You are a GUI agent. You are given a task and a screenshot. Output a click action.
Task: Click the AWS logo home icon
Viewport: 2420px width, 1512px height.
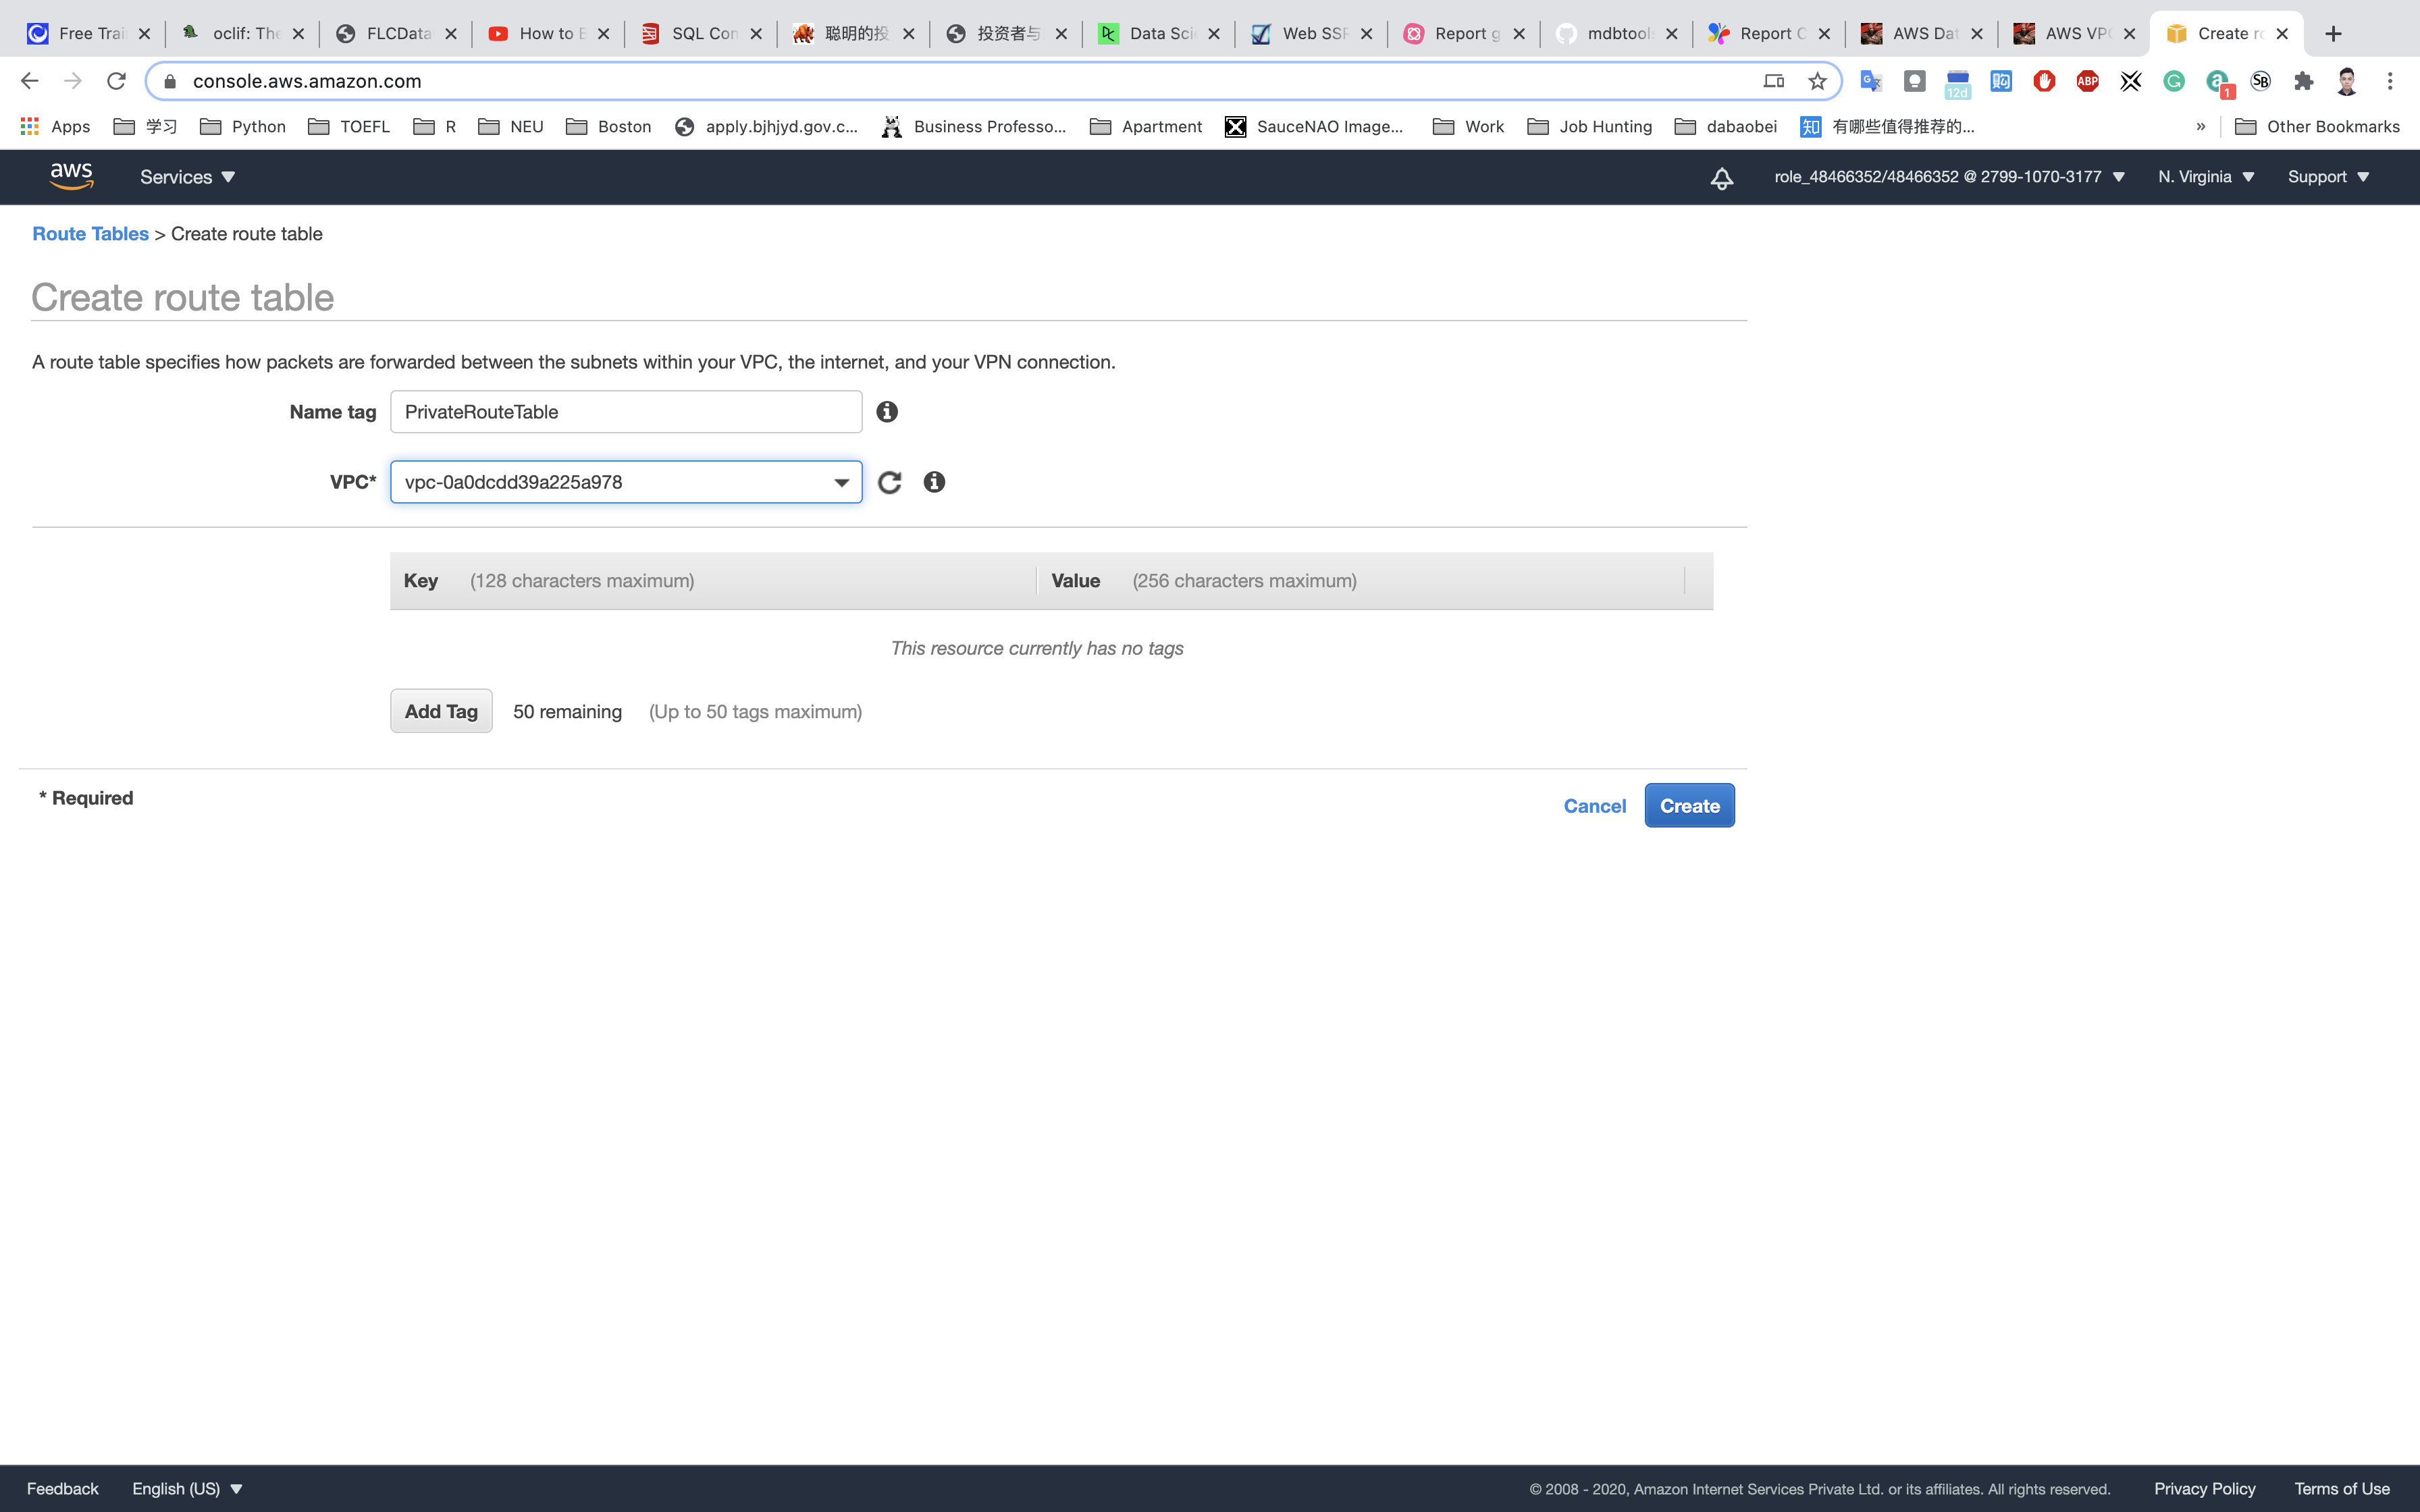click(71, 177)
